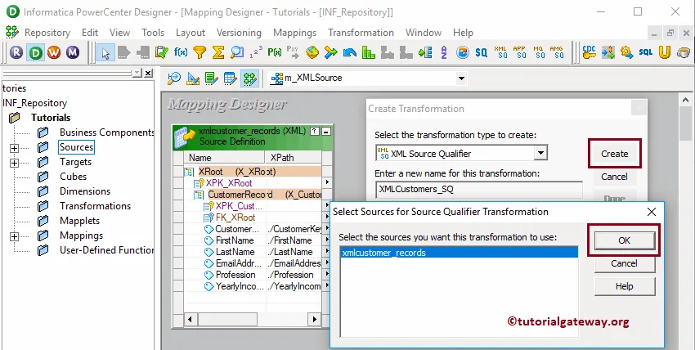Open the transformation type dropdown
695x350 pixels.
pos(540,153)
